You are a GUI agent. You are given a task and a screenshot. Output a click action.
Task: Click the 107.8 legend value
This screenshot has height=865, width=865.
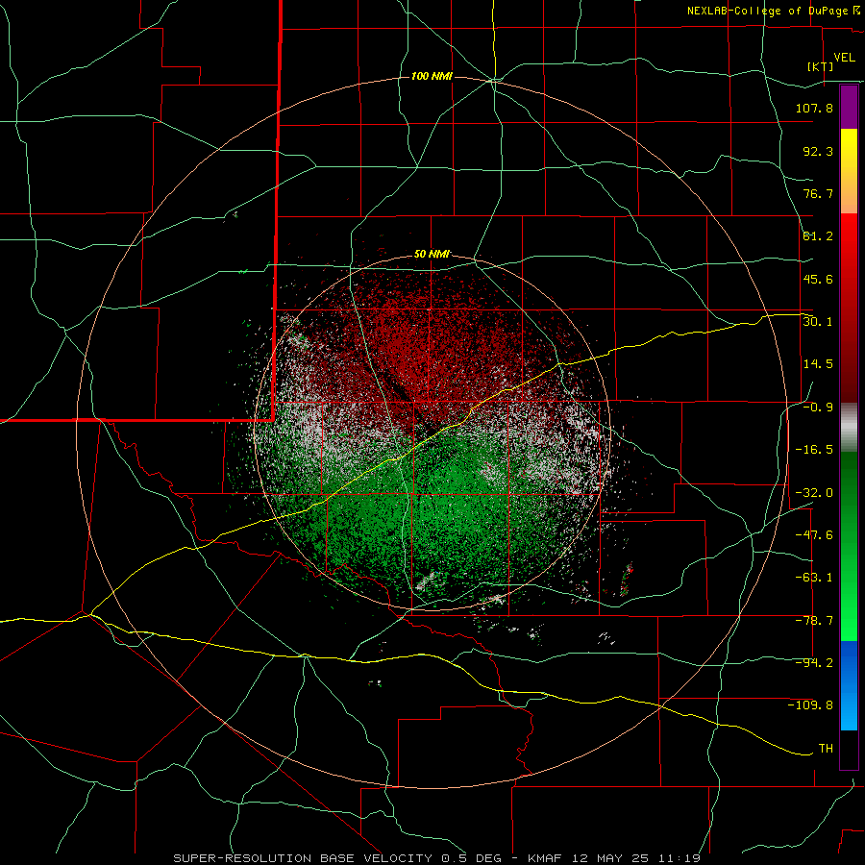814,108
